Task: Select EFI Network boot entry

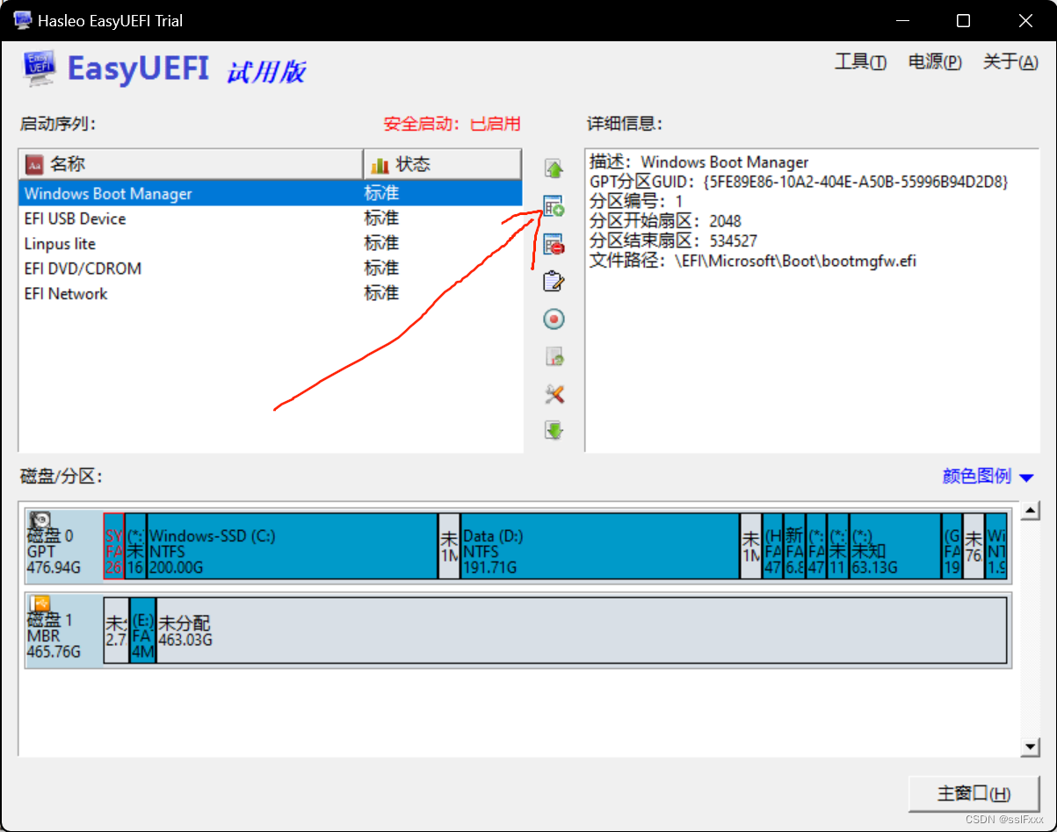Action: click(271, 293)
